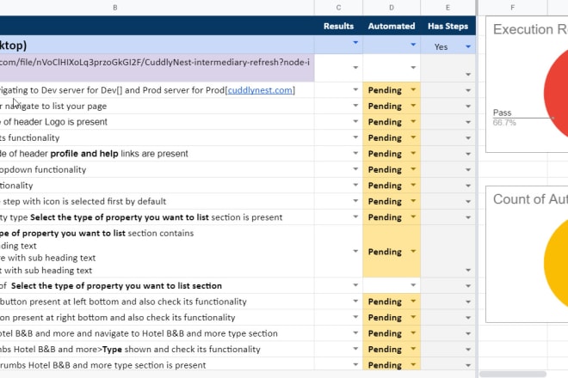Screen dimensions: 568x378
Task: Open Results dropdown for step with icon row
Action: 355,202
